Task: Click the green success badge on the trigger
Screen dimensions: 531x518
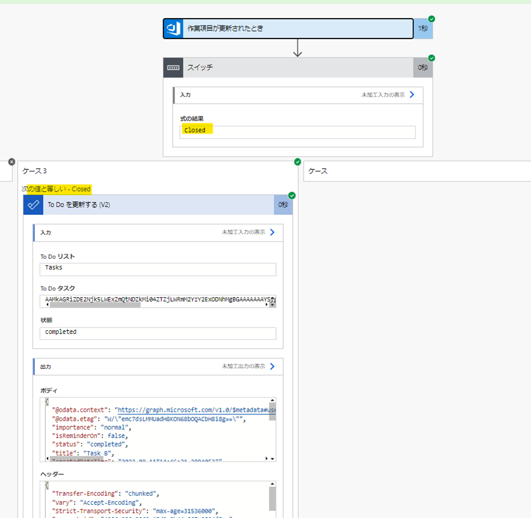Action: click(x=431, y=19)
